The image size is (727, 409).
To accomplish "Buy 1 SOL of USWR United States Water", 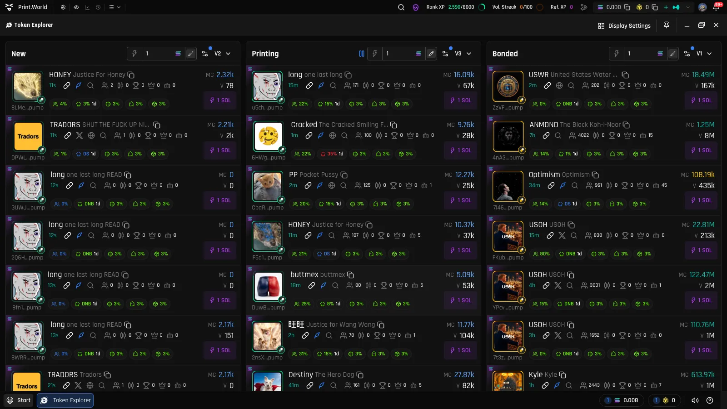I will 702,100.
